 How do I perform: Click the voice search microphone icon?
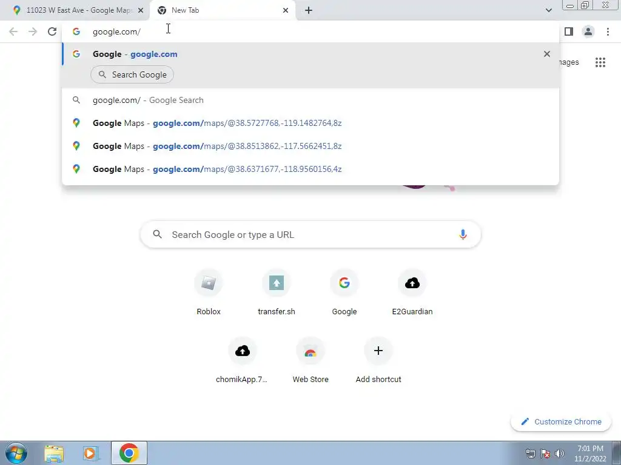pyautogui.click(x=463, y=234)
